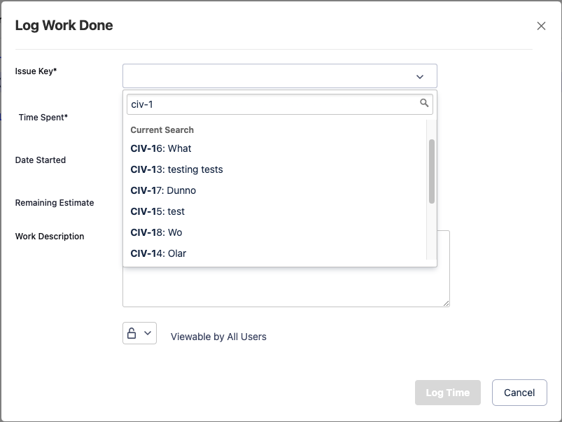Image resolution: width=562 pixels, height=422 pixels.
Task: Click the magnifier icon in issue search
Action: (424, 104)
